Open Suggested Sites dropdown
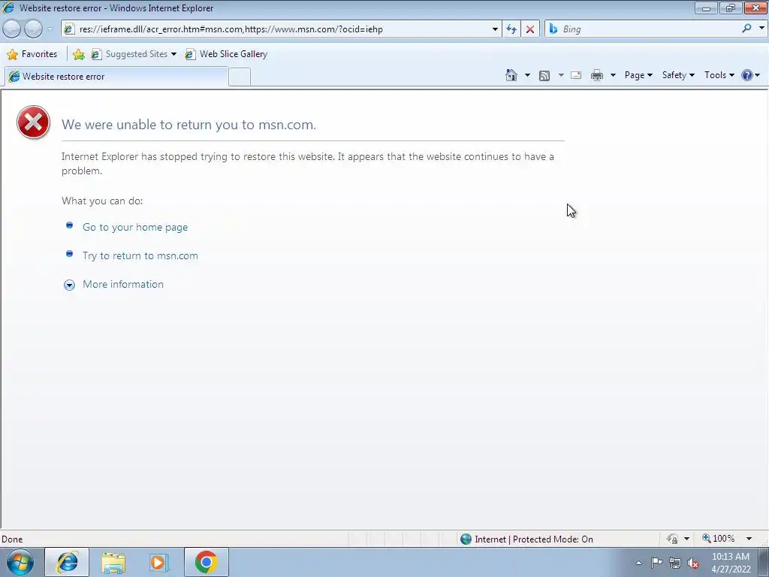 134,54
